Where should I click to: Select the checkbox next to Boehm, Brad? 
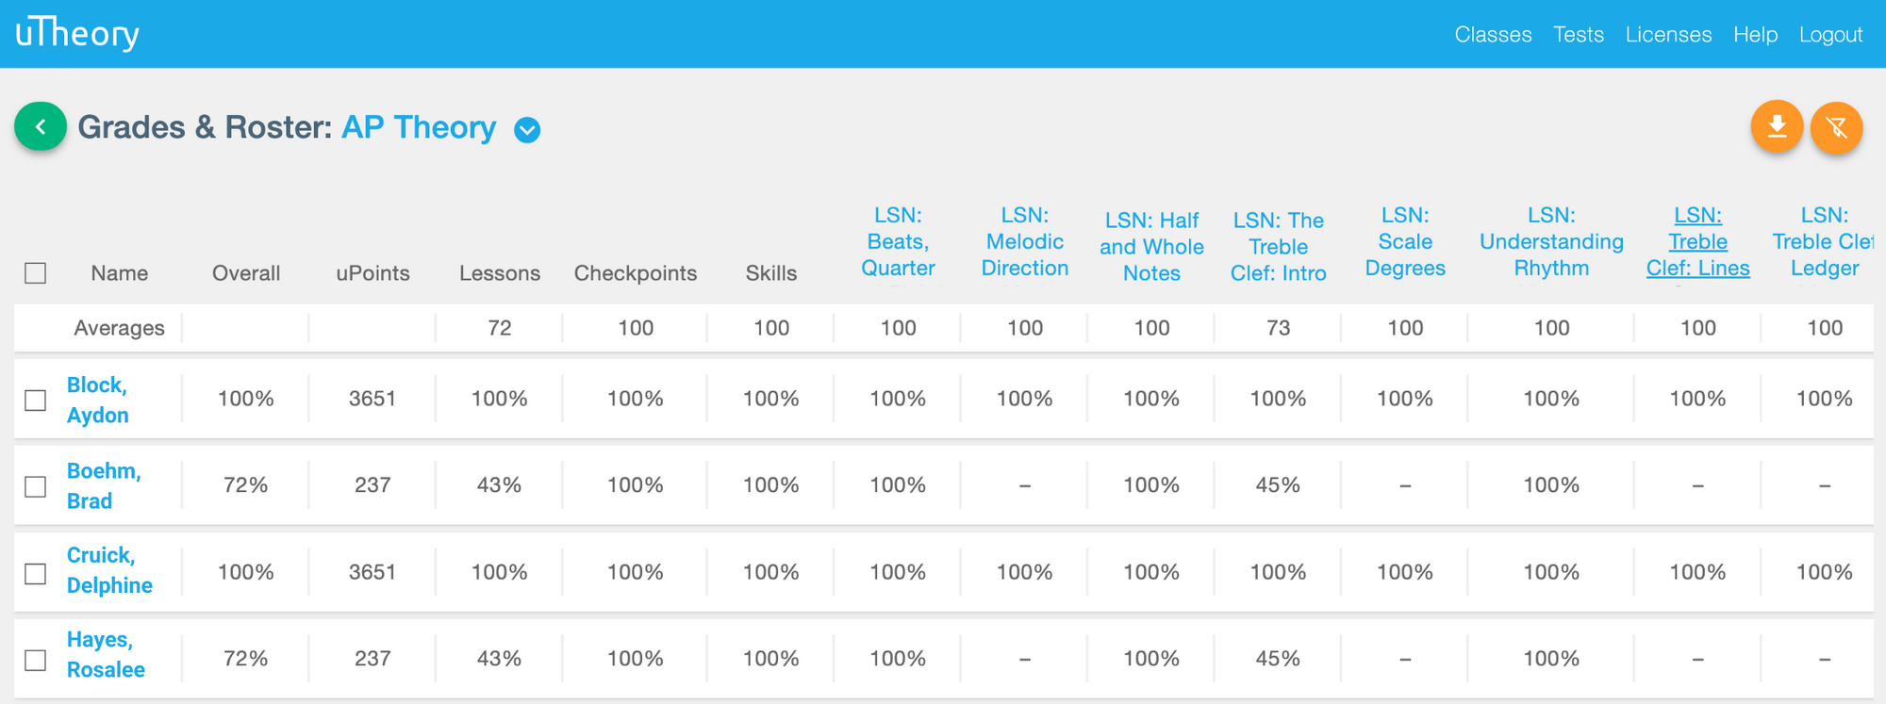[x=36, y=486]
